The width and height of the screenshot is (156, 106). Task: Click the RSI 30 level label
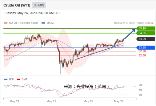140,95
